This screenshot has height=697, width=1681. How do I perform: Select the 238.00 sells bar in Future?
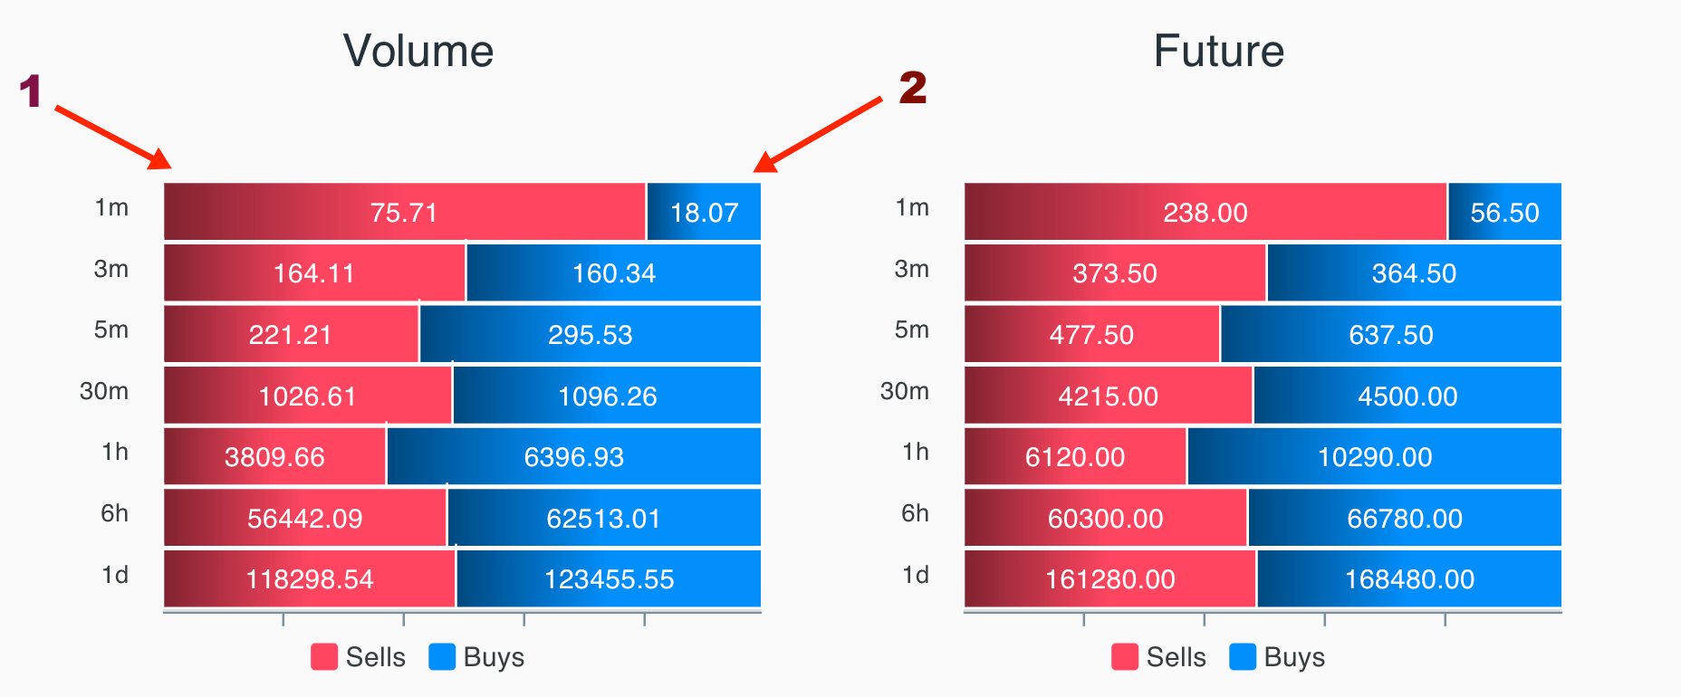click(x=1206, y=212)
